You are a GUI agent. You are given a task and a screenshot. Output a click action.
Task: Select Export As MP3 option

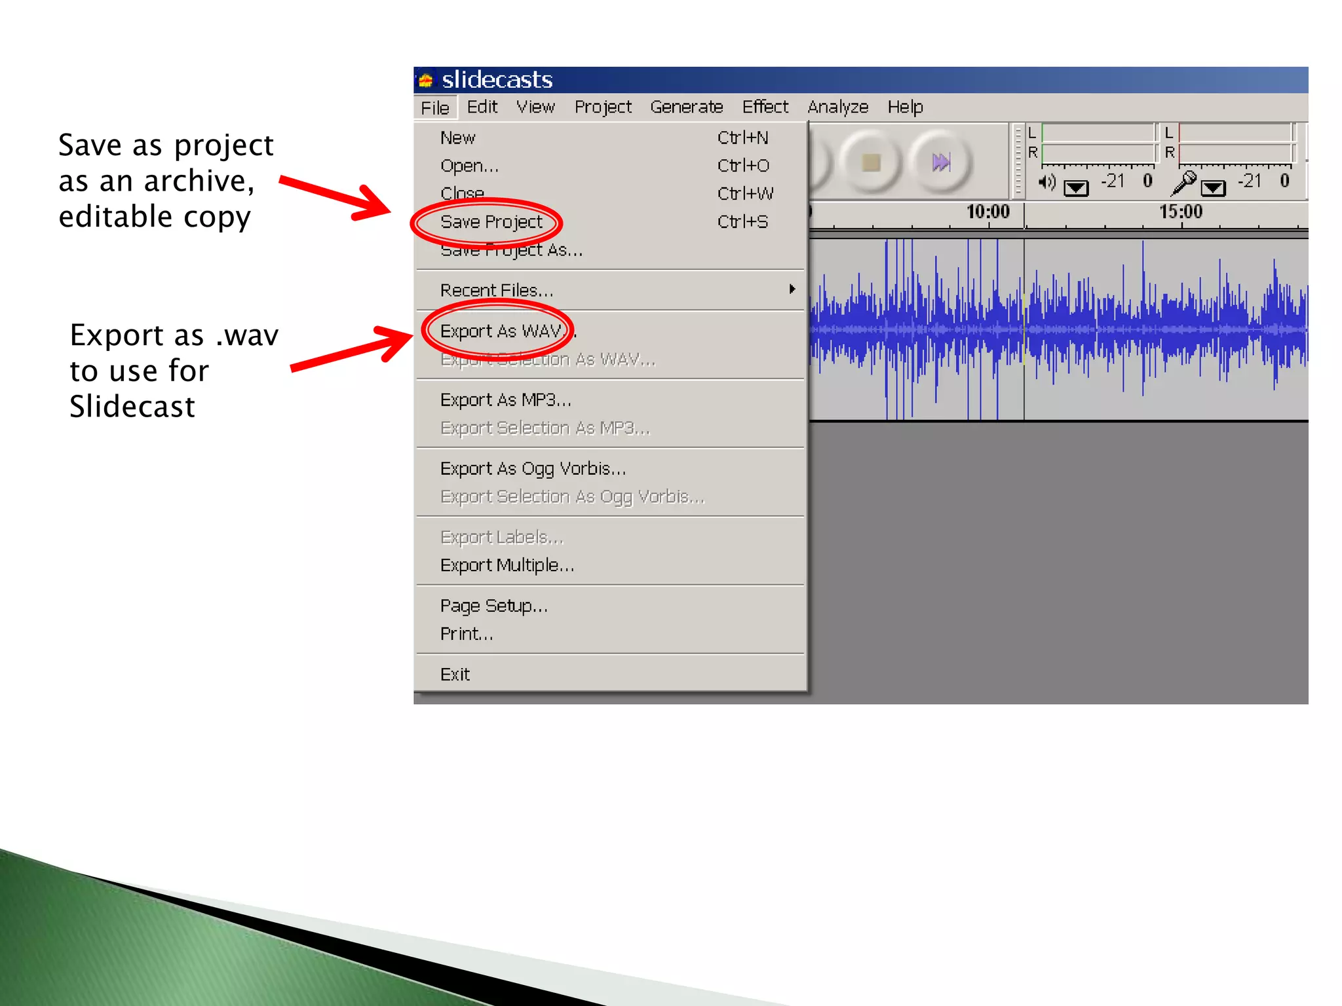click(x=505, y=400)
